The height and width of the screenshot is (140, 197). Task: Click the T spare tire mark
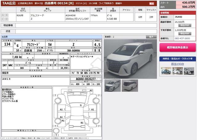tap(56, 135)
